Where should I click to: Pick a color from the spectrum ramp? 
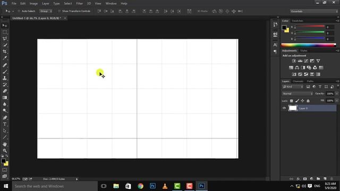point(308,45)
